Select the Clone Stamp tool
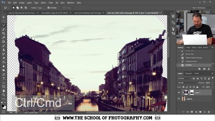215x121 pixels. point(4,50)
